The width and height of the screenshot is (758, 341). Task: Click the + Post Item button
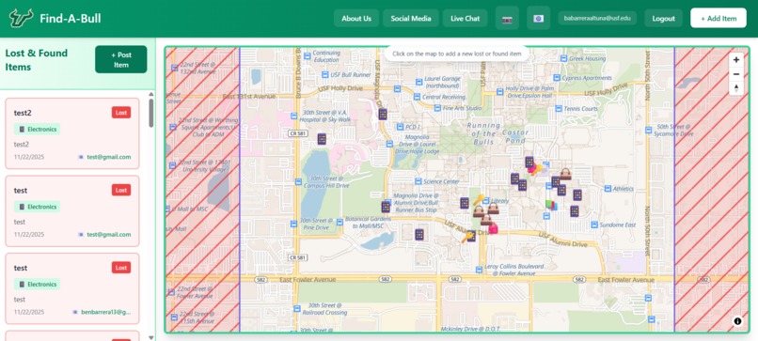click(x=121, y=59)
